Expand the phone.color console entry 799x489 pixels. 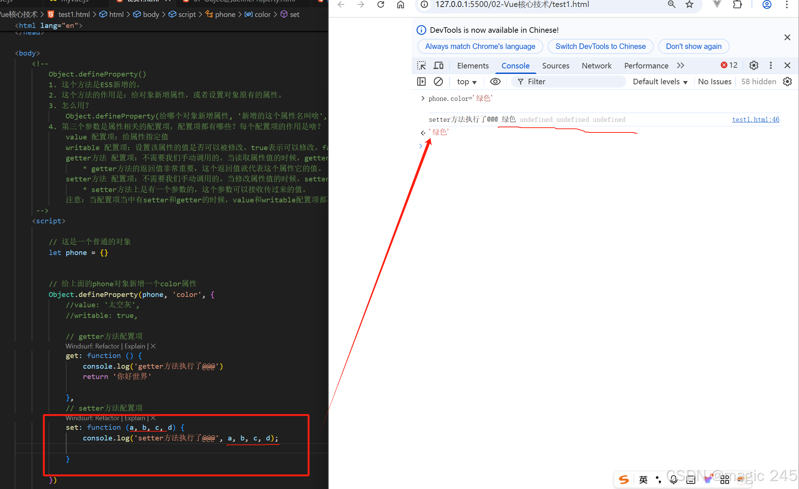(423, 98)
